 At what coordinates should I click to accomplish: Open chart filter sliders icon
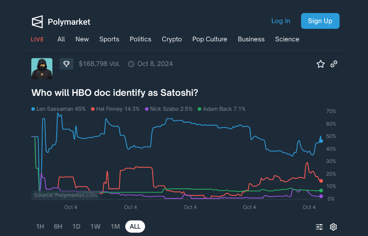pyautogui.click(x=319, y=227)
